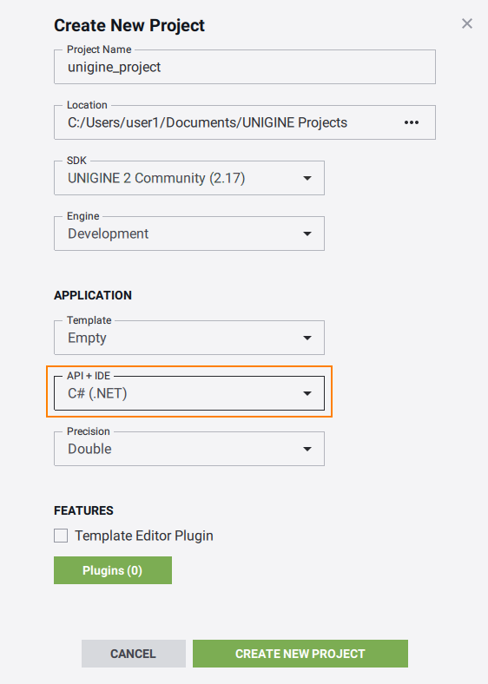Click the SDK dropdown arrow icon

[x=307, y=178]
